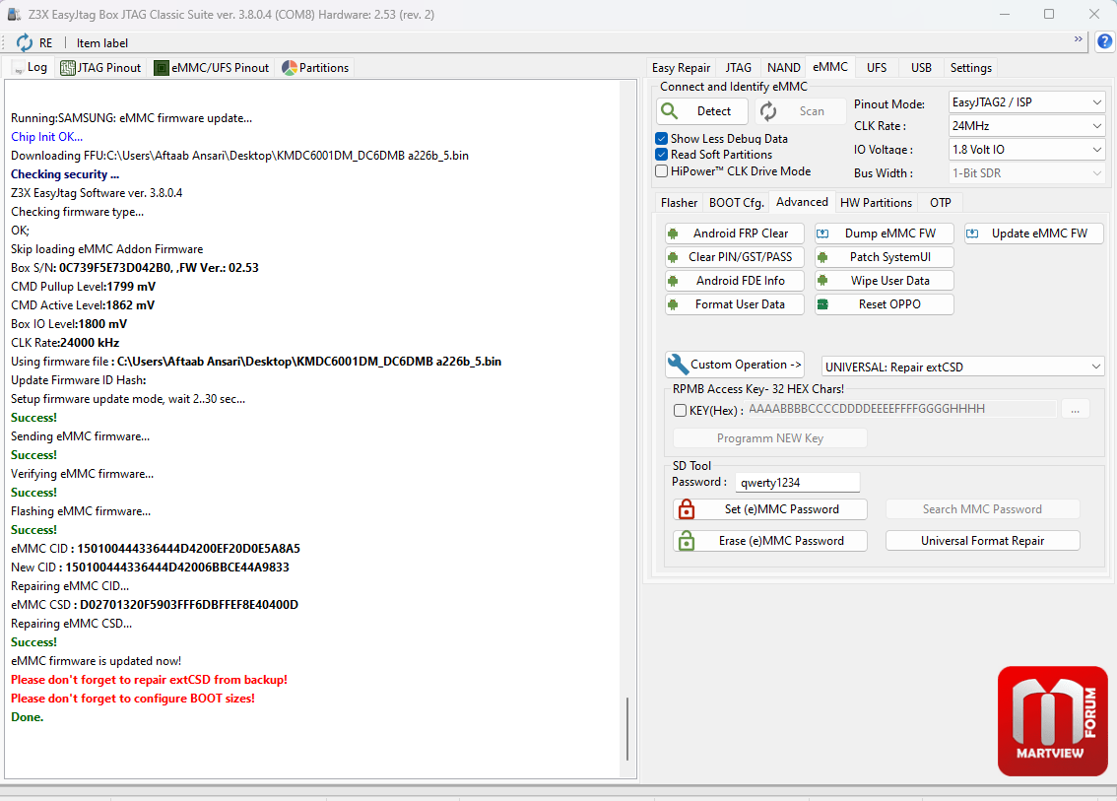Click the 'eMMC CSD' log line
This screenshot has width=1117, height=801.
pyautogui.click(x=155, y=605)
